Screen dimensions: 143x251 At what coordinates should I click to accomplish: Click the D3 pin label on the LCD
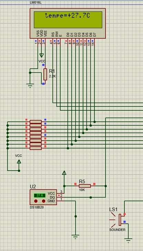[x=79, y=34]
